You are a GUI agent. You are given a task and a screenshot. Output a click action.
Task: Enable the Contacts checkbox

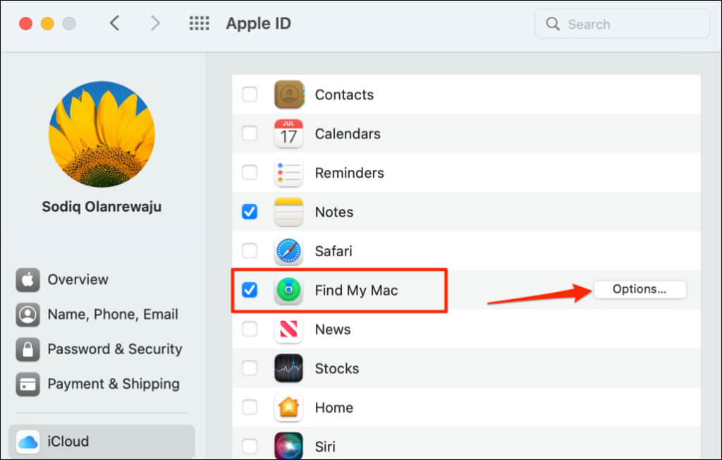250,95
